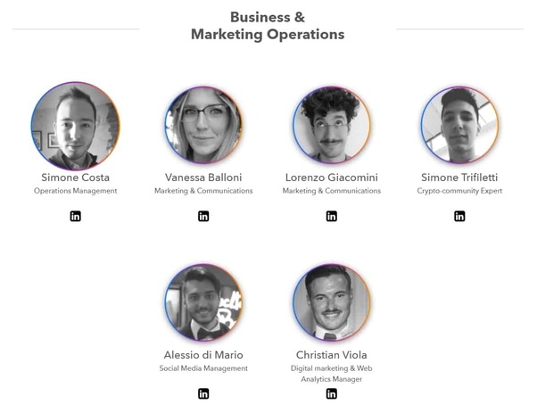Select the name Lorenzo Giacomini
The width and height of the screenshot is (537, 413).
click(332, 178)
